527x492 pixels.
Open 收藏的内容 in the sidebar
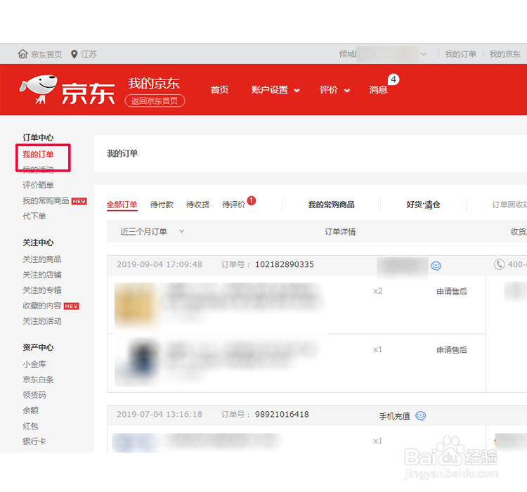coord(41,306)
